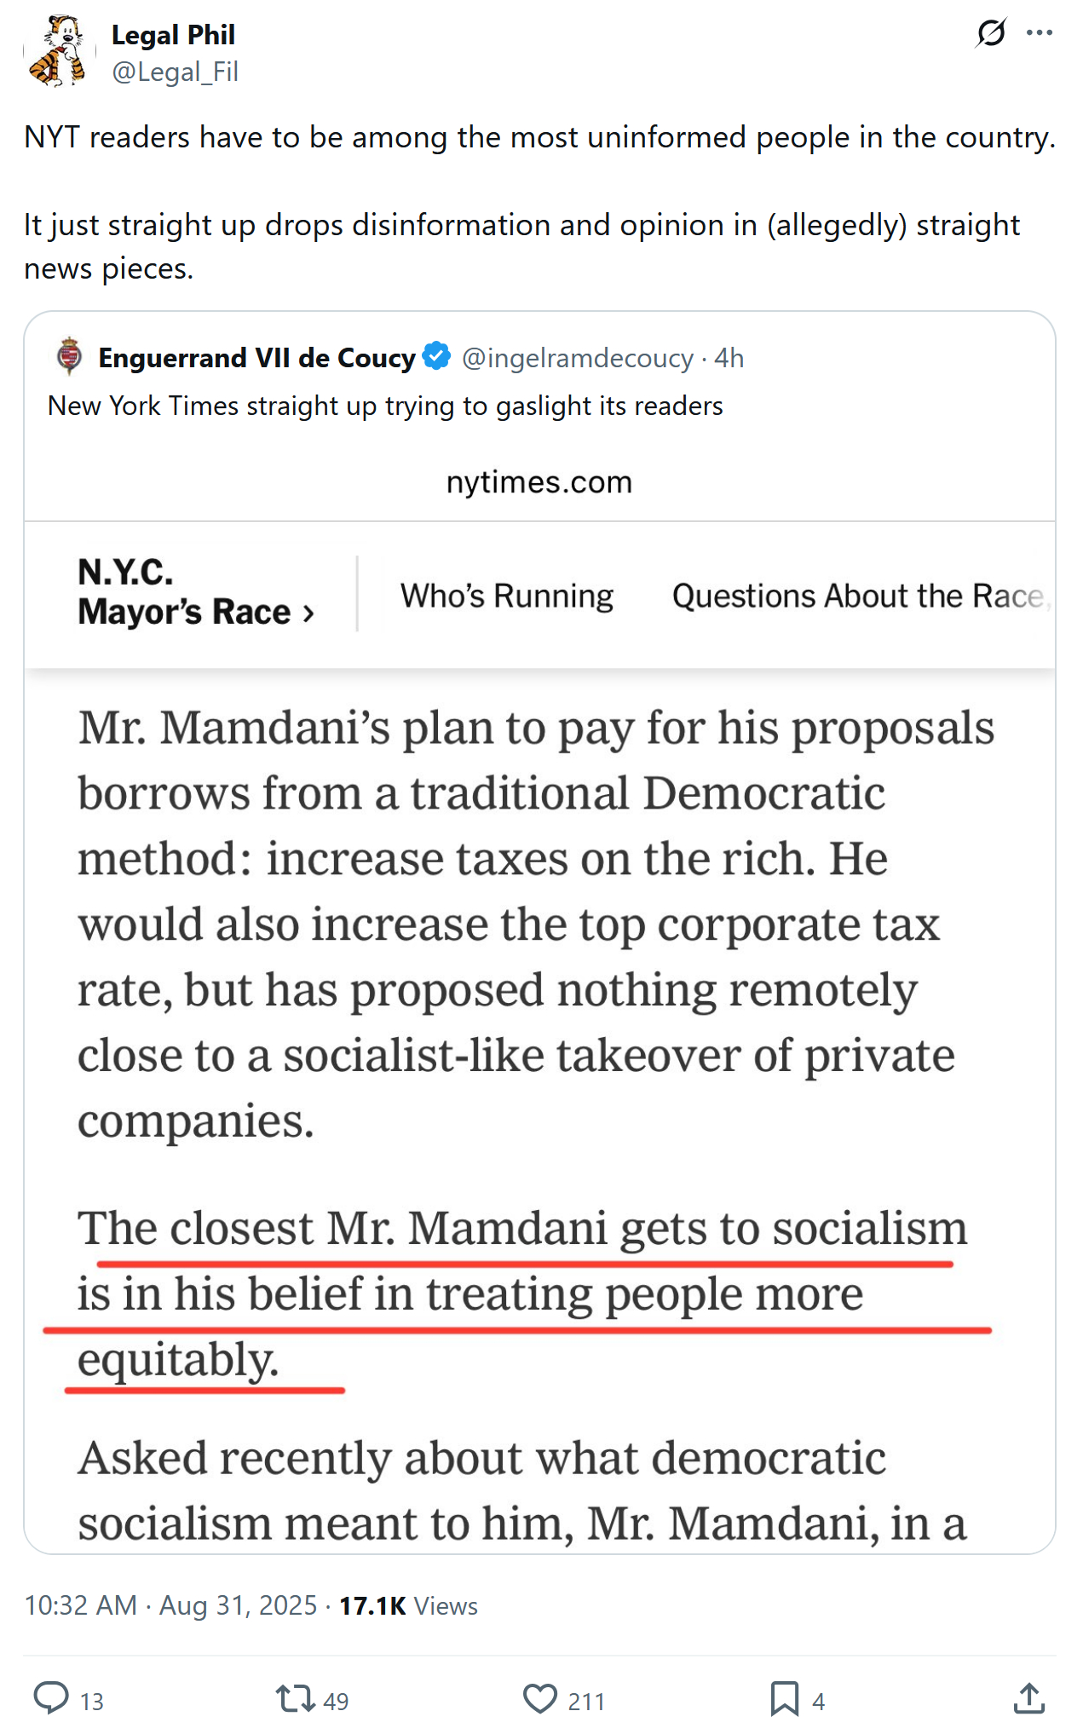Open the Legal Phil display name link
Image resolution: width=1083 pixels, height=1734 pixels.
(173, 35)
